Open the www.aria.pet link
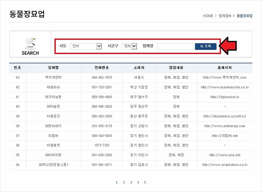 (225, 155)
